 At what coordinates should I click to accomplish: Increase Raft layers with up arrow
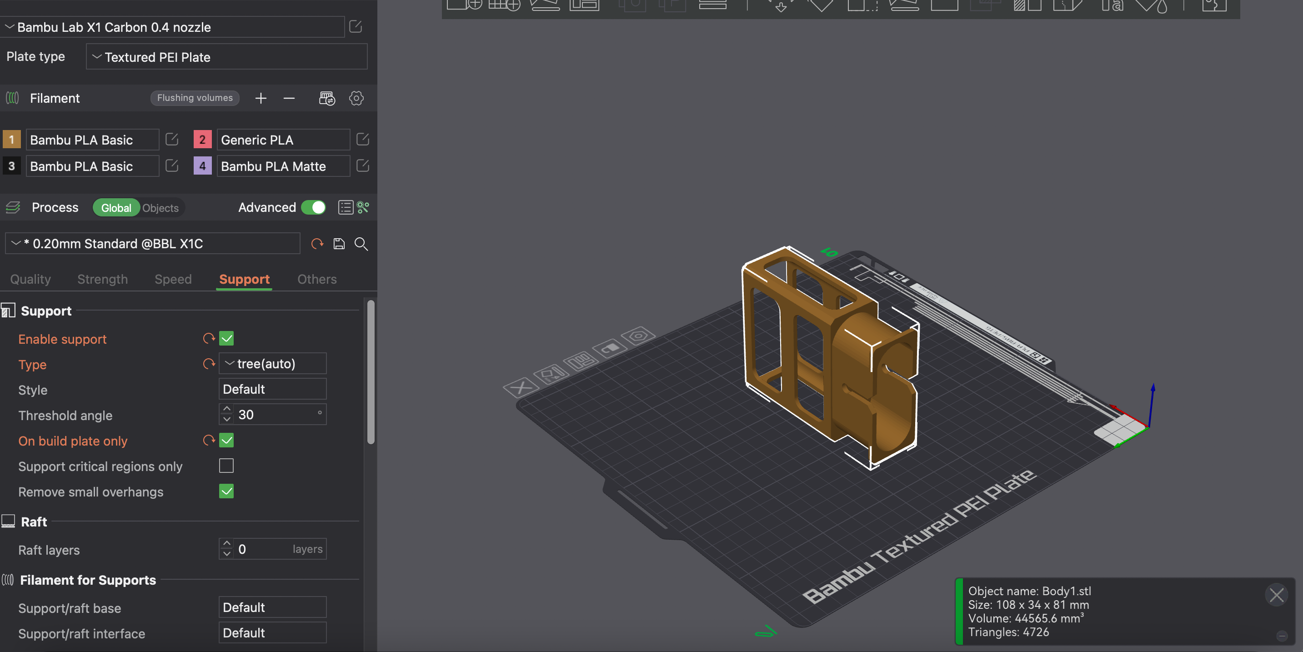click(x=227, y=544)
